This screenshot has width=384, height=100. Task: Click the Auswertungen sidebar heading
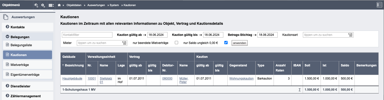click(23, 17)
